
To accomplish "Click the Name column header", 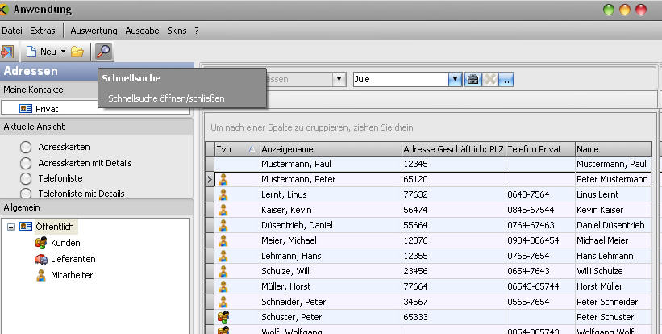I will tap(614, 149).
